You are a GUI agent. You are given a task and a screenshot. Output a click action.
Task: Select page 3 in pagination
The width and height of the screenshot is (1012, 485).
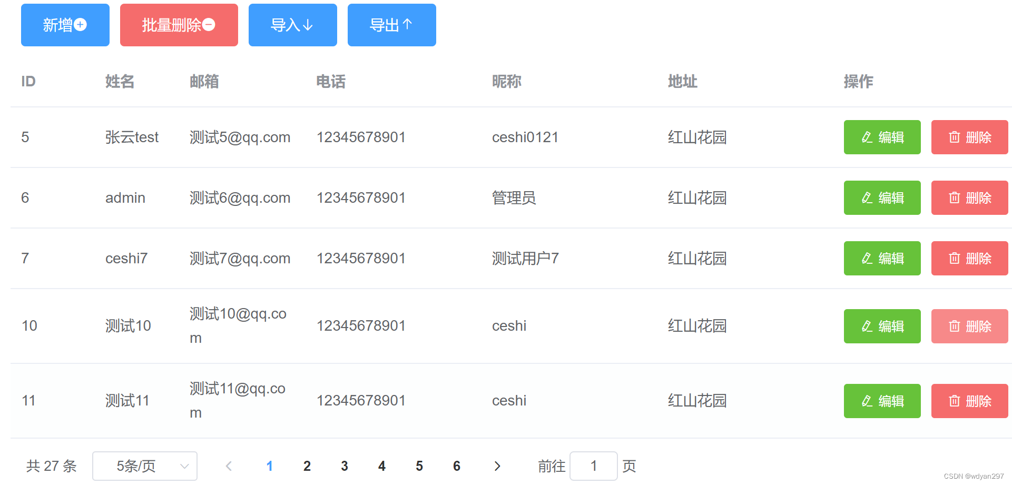pos(345,466)
